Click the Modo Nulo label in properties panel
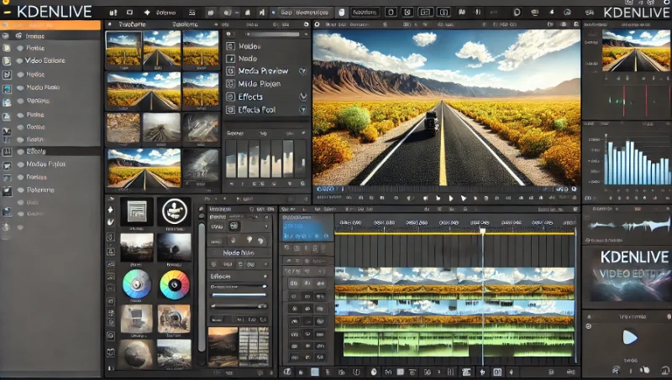This screenshot has width=672, height=380. pos(239,252)
